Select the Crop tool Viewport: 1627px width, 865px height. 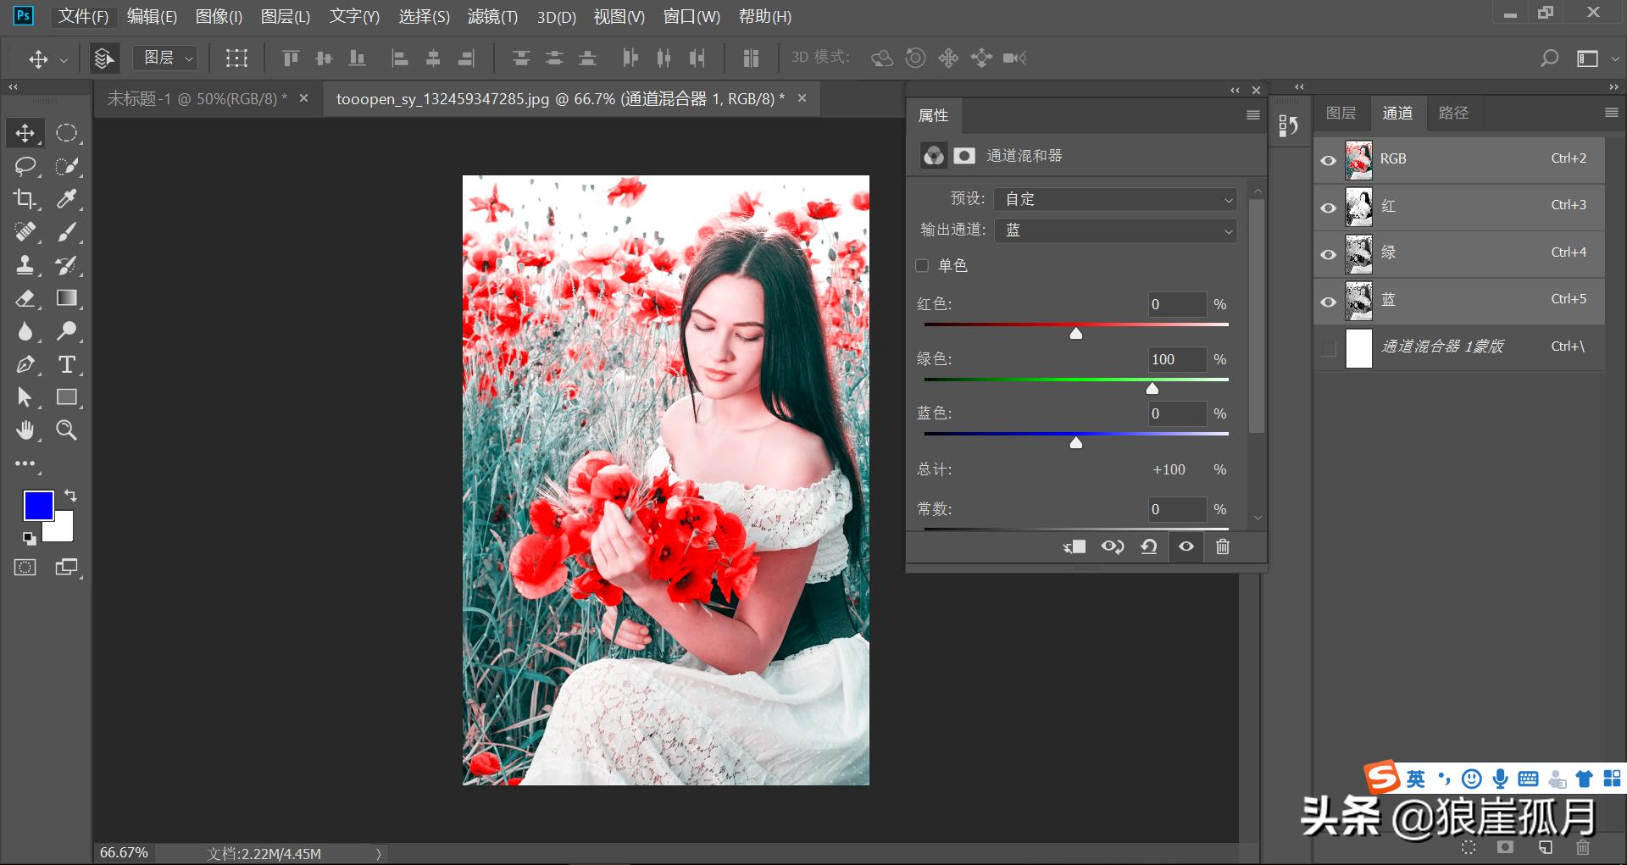pos(25,199)
